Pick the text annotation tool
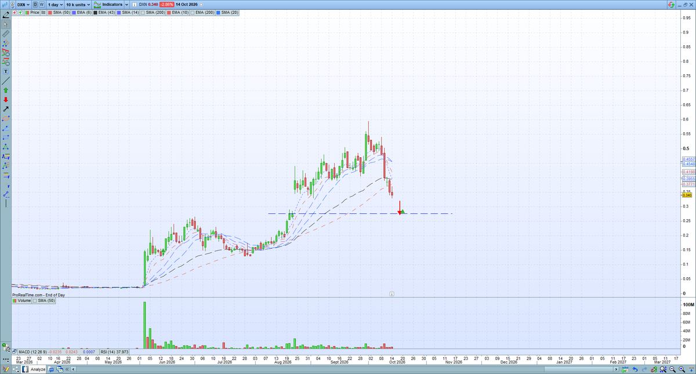 (6, 71)
